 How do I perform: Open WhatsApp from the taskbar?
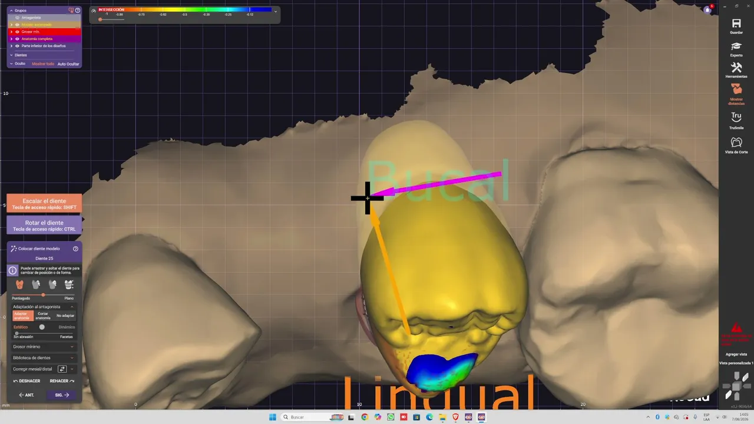coord(391,417)
